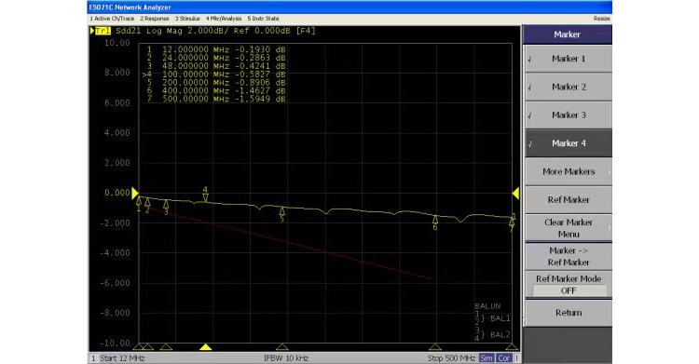Click the filled active marker triangle on frequency axis

[205, 347]
